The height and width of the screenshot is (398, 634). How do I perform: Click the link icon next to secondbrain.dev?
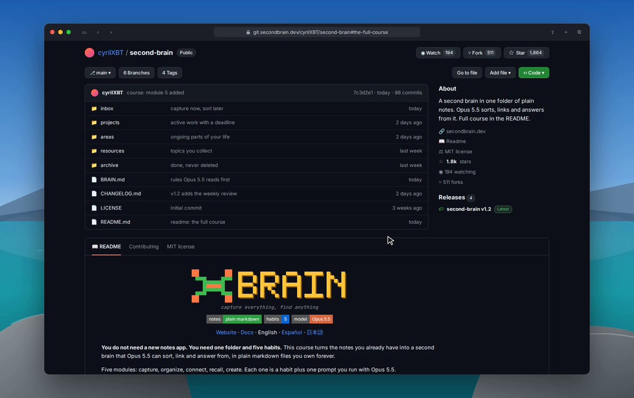442,131
